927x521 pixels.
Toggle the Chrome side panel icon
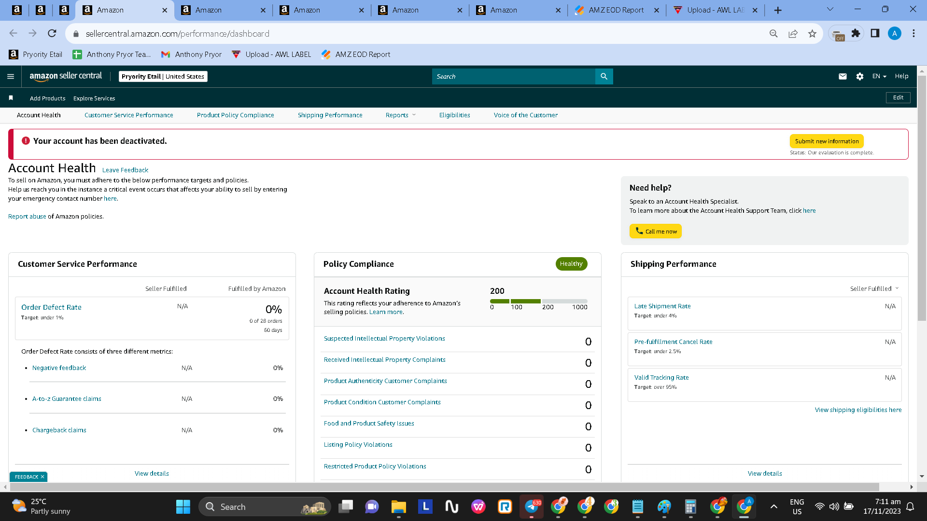pyautogui.click(x=875, y=33)
